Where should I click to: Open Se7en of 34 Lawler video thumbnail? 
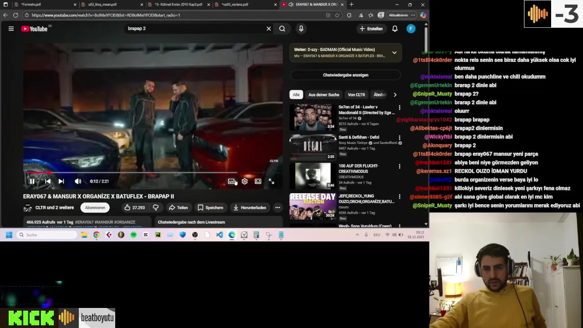(x=313, y=118)
